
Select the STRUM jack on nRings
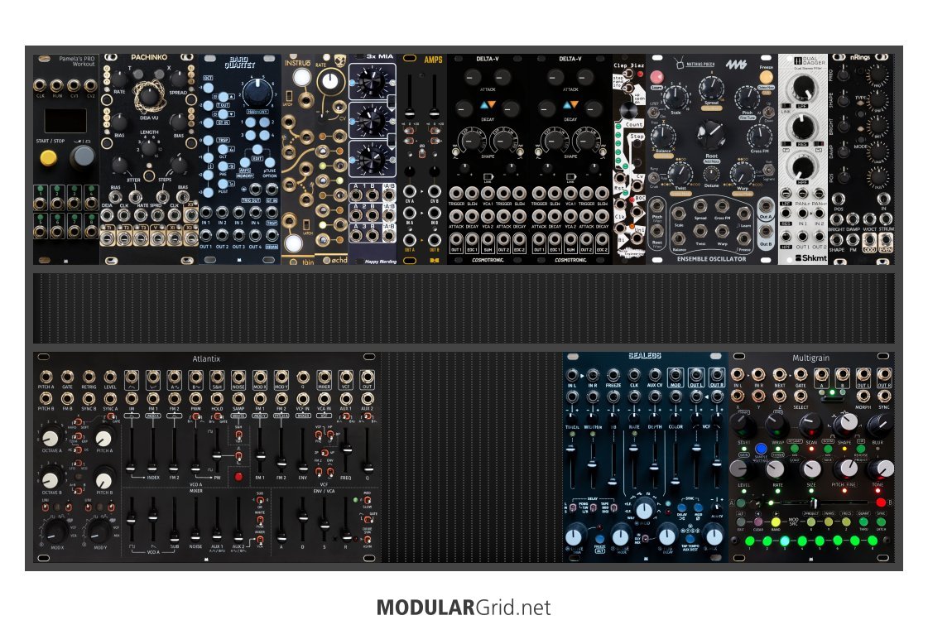coord(886,219)
